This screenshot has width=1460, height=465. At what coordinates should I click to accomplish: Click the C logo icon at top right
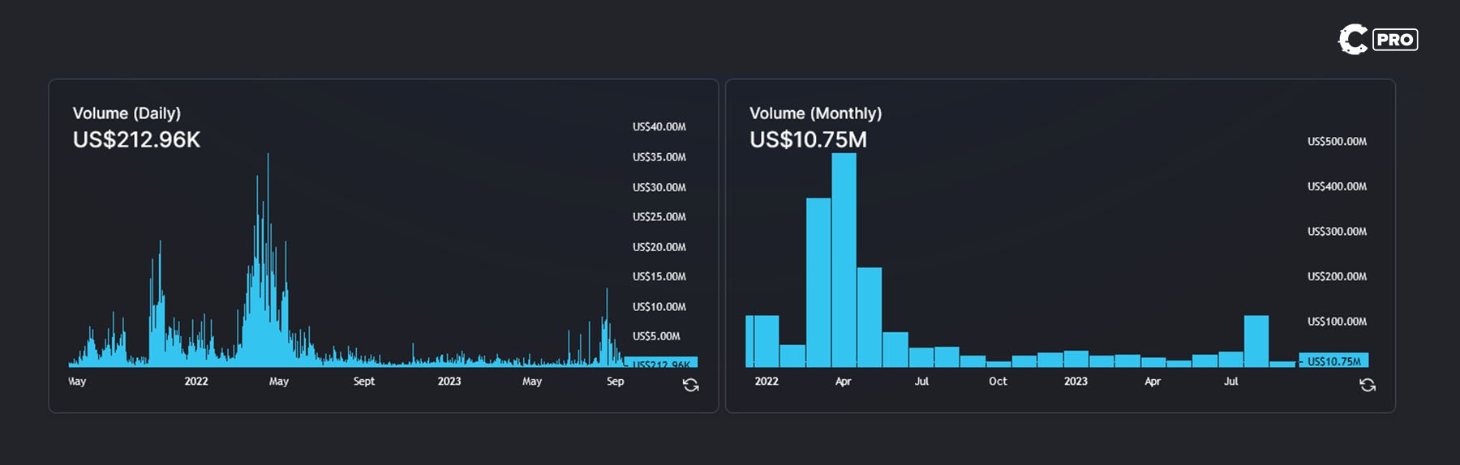1352,40
